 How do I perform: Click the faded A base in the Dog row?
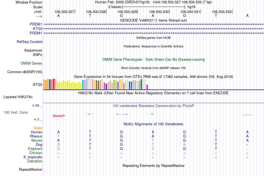184,145
